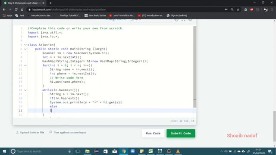
Task: Open Task View on the taskbar
Action: [78, 151]
